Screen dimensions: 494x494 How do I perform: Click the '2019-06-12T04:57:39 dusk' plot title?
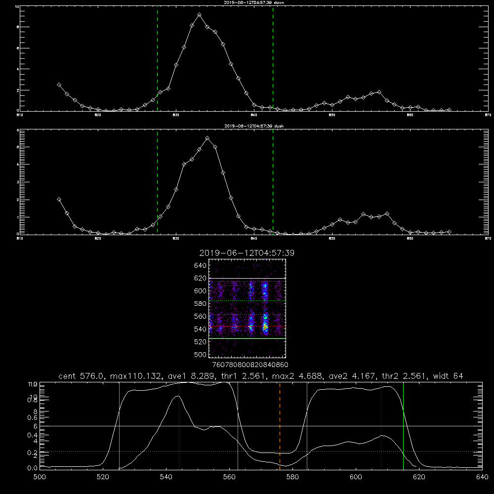click(x=254, y=126)
